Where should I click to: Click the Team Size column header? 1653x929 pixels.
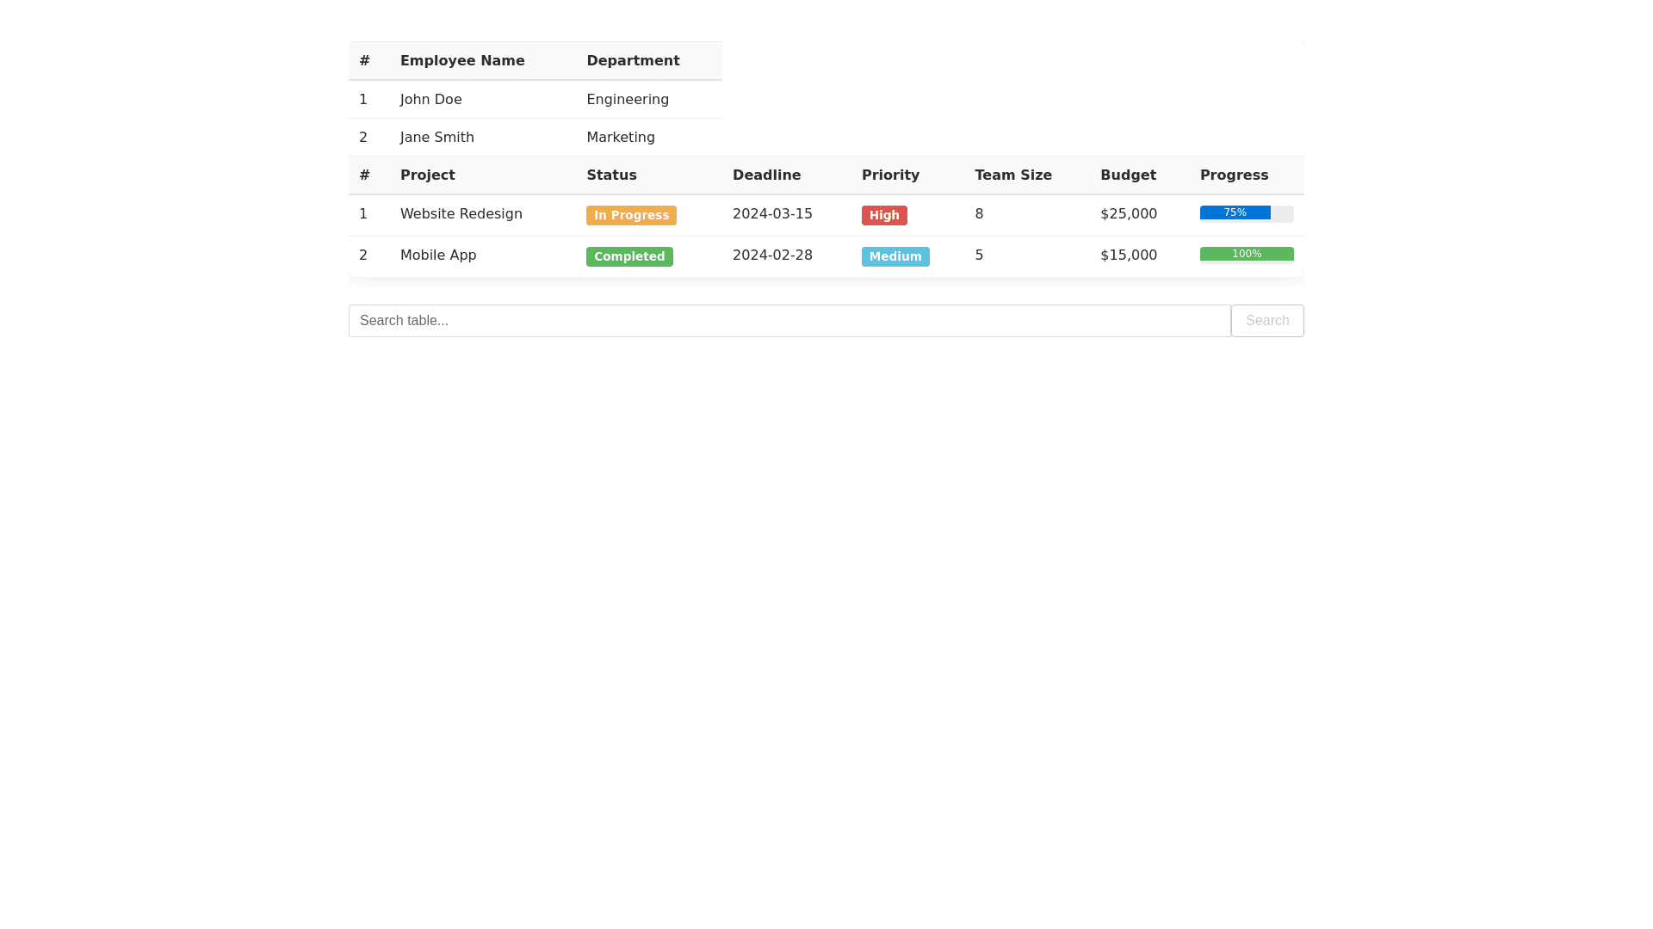tap(1012, 175)
